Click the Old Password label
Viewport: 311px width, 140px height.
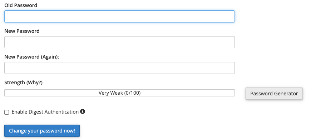pos(21,5)
